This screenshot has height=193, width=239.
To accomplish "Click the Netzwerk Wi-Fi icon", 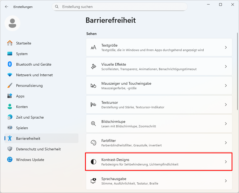I will (10, 75).
